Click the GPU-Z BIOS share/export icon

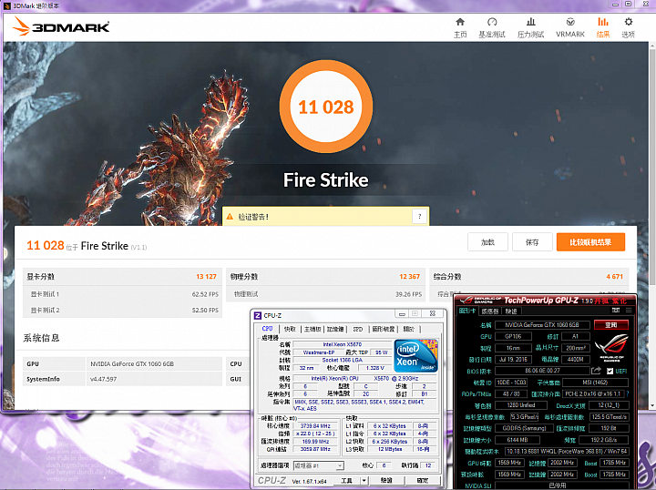[x=596, y=371]
